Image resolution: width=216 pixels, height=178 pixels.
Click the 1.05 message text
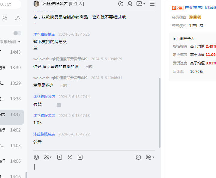(x=37, y=123)
